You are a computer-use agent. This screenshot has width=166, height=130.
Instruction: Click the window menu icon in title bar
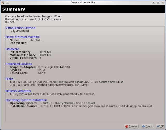pyautogui.click(x=3, y=2)
